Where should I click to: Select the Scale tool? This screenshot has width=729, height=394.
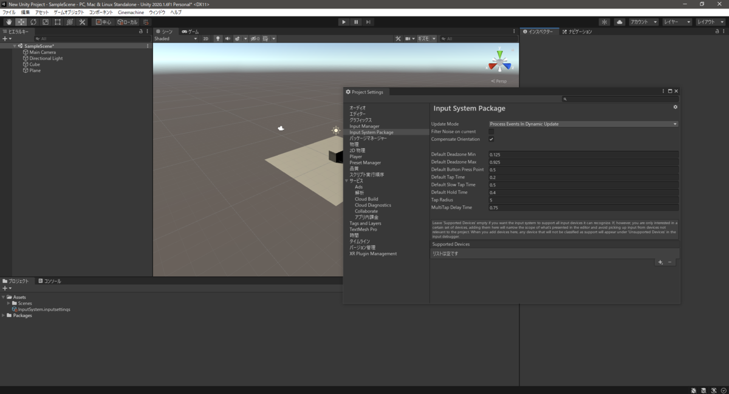[x=46, y=22]
